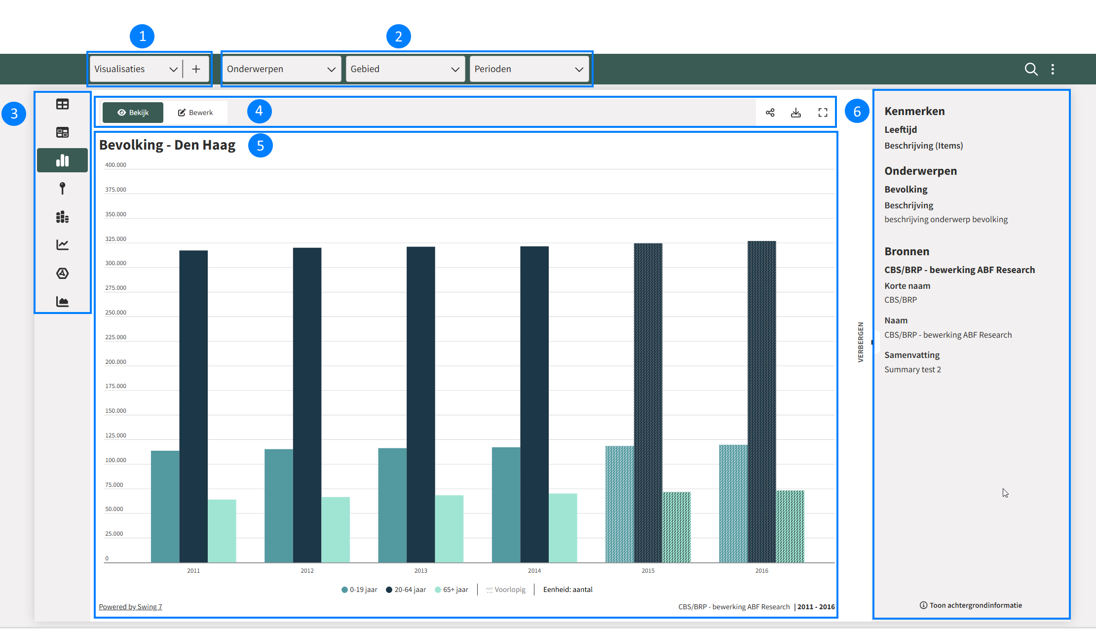The width and height of the screenshot is (1096, 629).
Task: Select the Bekijk view tab
Action: tap(133, 113)
